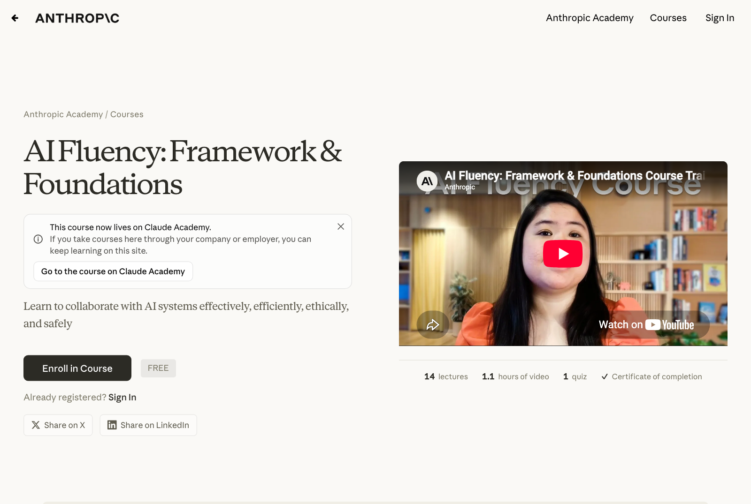The width and height of the screenshot is (751, 504).
Task: Click the video share arrow icon
Action: point(433,324)
